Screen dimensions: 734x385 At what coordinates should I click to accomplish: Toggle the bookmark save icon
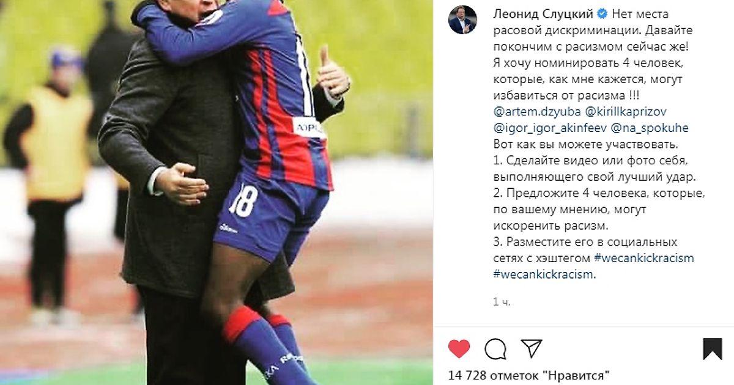point(712,349)
